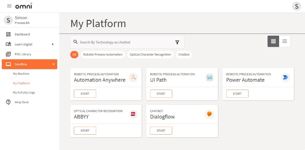Open Dashboard from the sidebar

(x=22, y=34)
